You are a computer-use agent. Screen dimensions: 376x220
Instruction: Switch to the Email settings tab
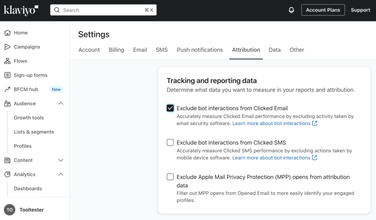(x=140, y=50)
